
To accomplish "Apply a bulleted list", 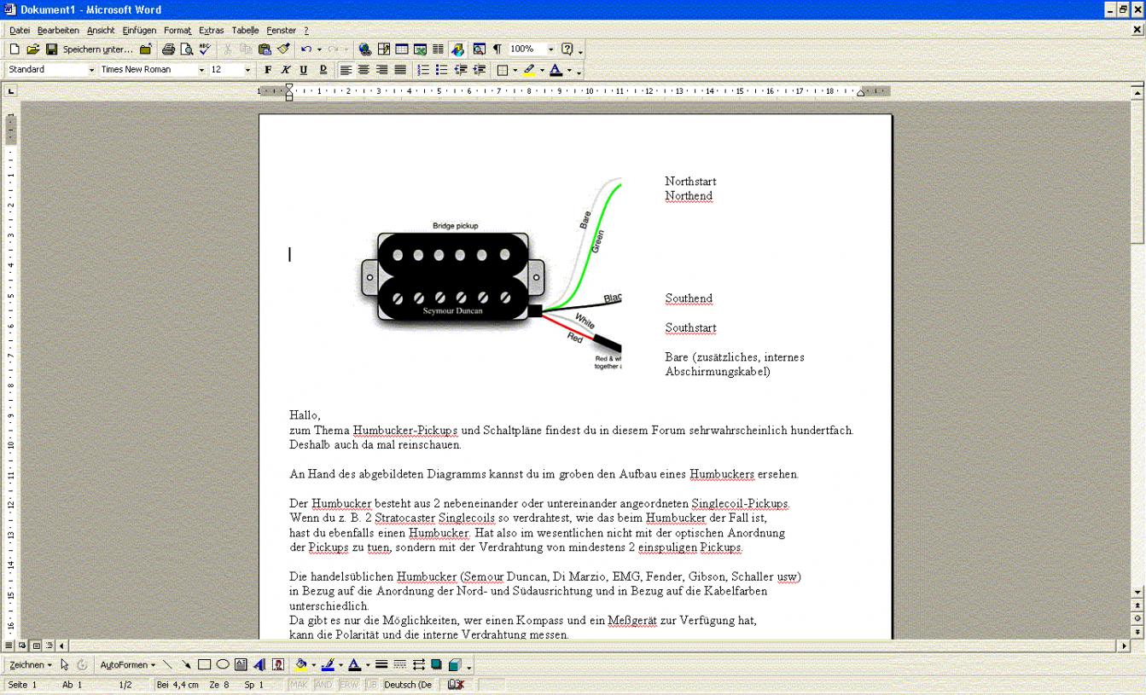I will coord(441,70).
